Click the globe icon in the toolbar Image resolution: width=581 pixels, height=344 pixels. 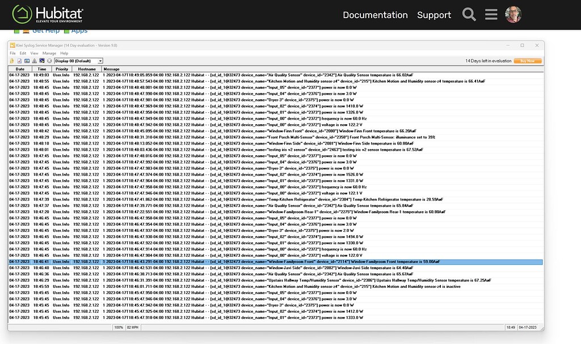coord(42,61)
